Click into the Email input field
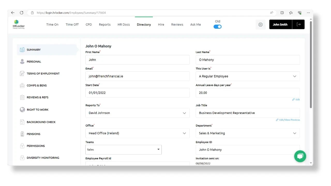 (137, 76)
